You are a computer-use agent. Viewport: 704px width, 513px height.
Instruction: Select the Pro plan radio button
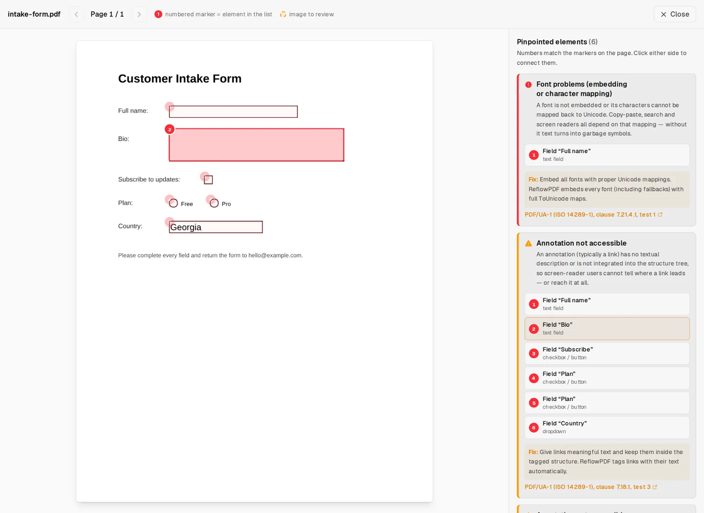[214, 203]
